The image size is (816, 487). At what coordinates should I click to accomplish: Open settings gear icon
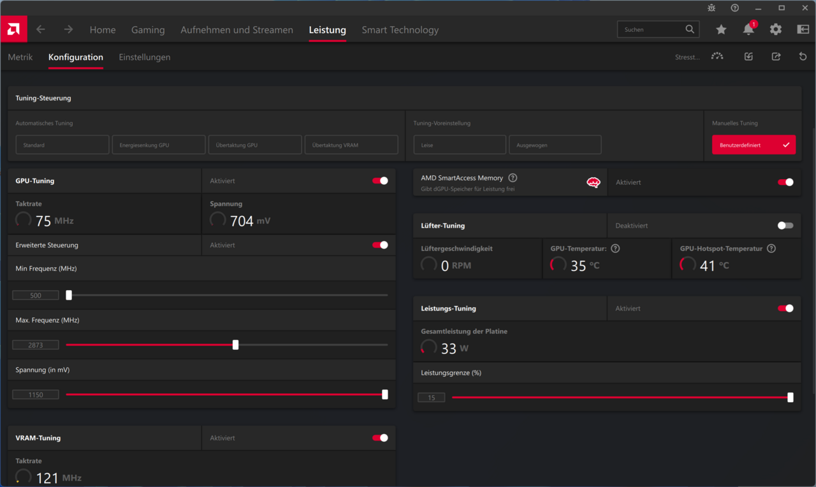(776, 29)
